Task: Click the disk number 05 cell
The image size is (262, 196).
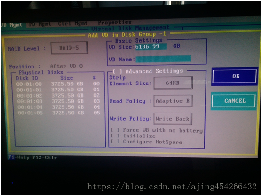Action: pos(97,113)
